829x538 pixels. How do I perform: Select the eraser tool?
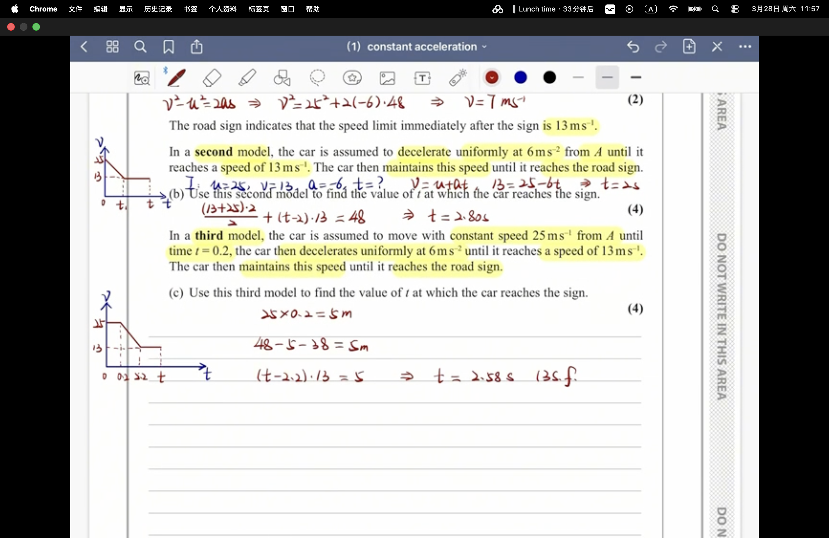212,78
